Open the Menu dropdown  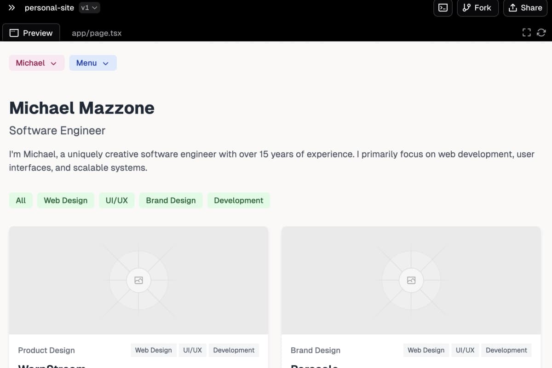coord(93,63)
